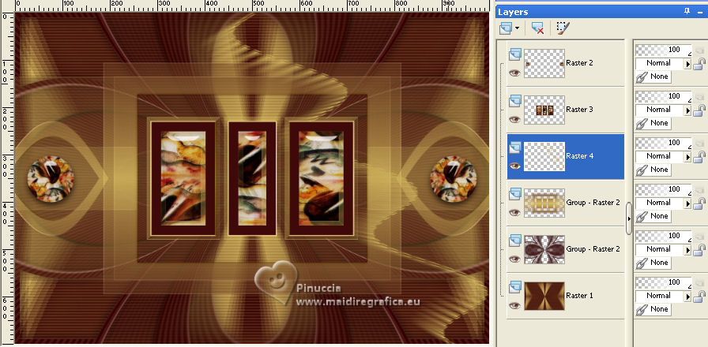Select the Raster 2 layer thumbnail
708x347 pixels.
[x=544, y=64]
